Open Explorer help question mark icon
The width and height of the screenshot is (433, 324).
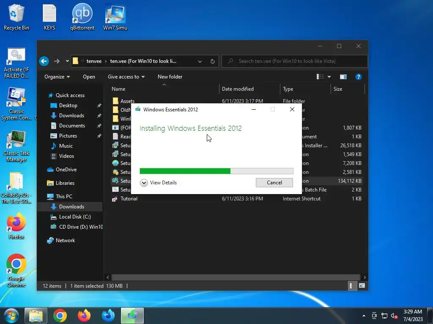(x=359, y=77)
